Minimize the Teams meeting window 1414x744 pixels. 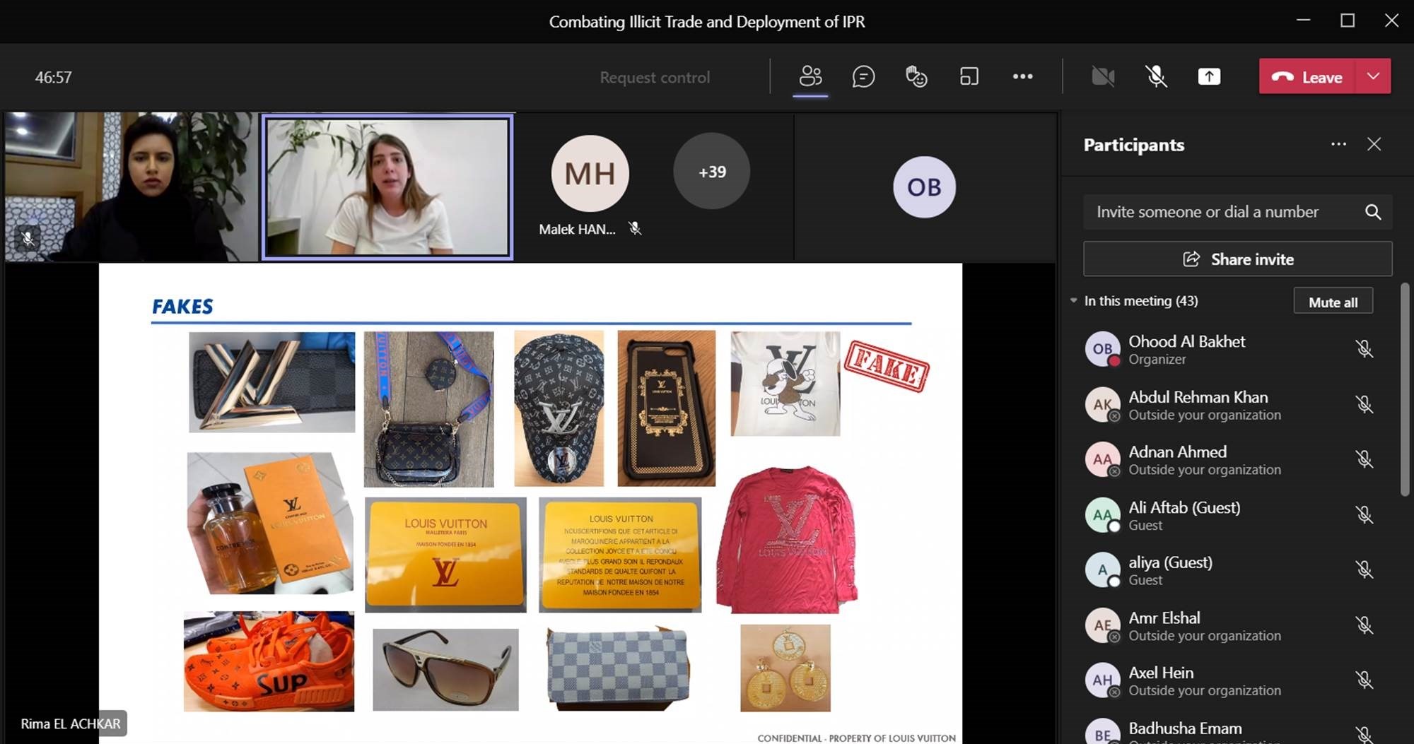click(x=1304, y=20)
